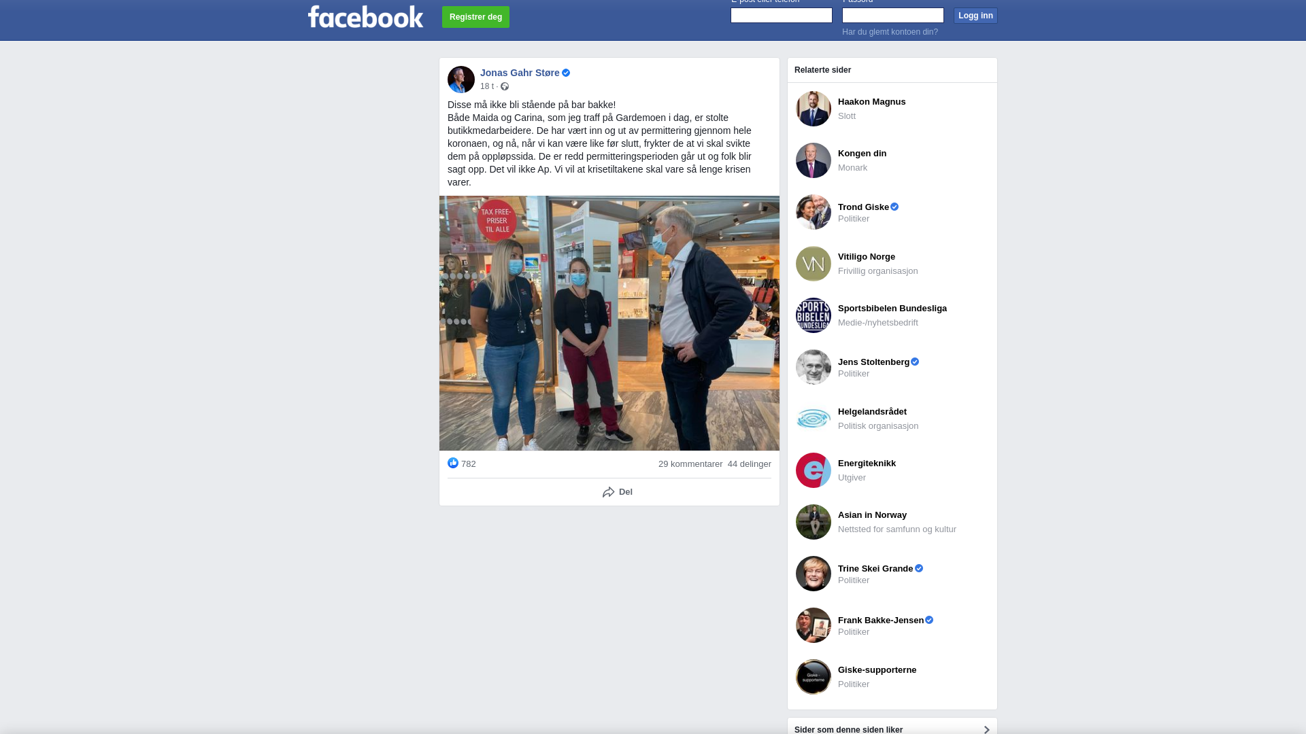Click the email or phone input field
Viewport: 1306px width, 734px height.
[782, 15]
